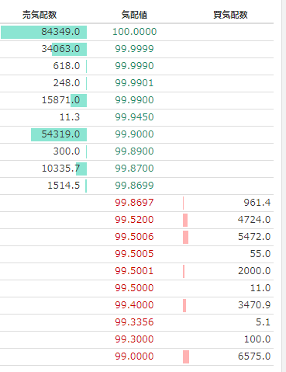This screenshot has width=286, height=372.
Task: Click sell quantity 34063.0
Action: click(x=60, y=49)
